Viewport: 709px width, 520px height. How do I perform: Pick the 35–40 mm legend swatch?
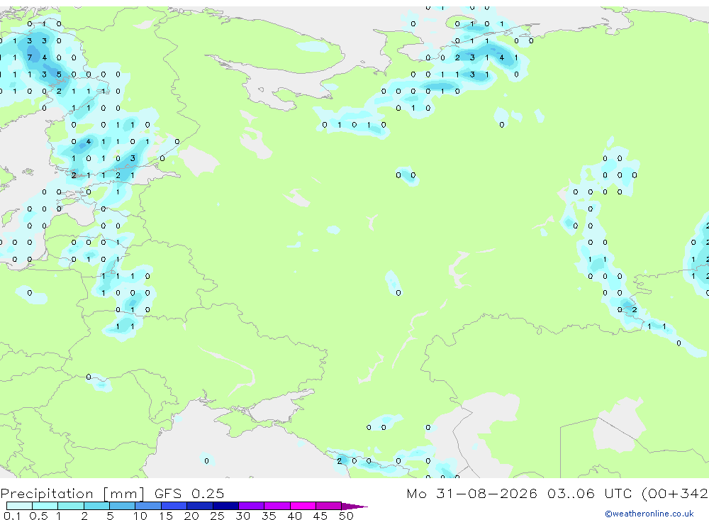277,506
